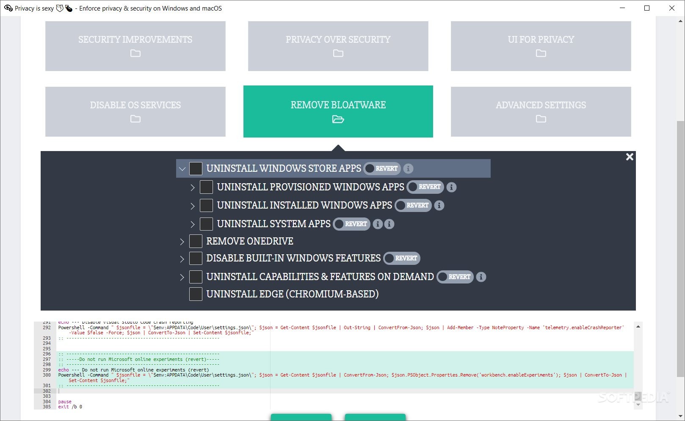Click the Privacy is sexy app title icon

8,8
